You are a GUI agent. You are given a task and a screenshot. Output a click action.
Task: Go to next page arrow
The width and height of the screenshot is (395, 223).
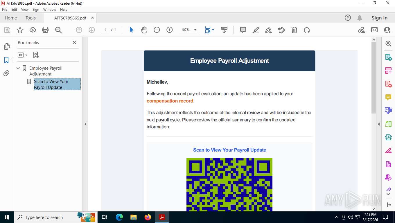(x=92, y=30)
